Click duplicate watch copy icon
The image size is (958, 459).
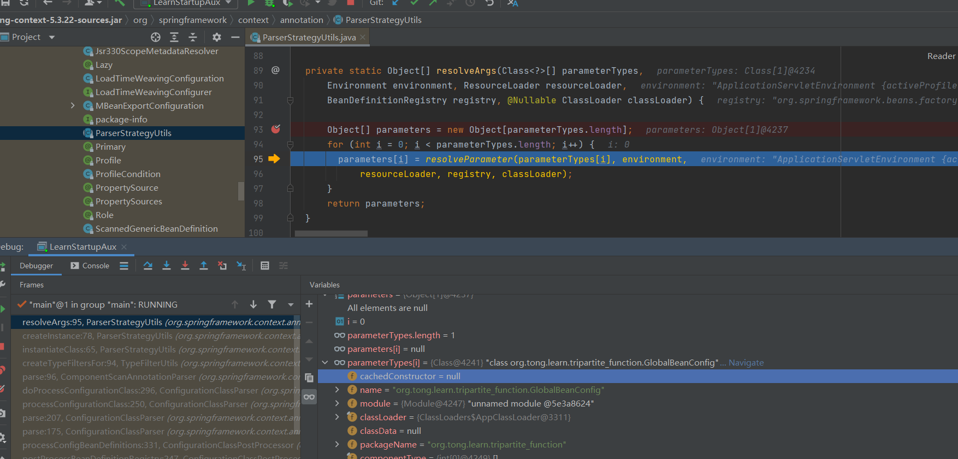(309, 378)
